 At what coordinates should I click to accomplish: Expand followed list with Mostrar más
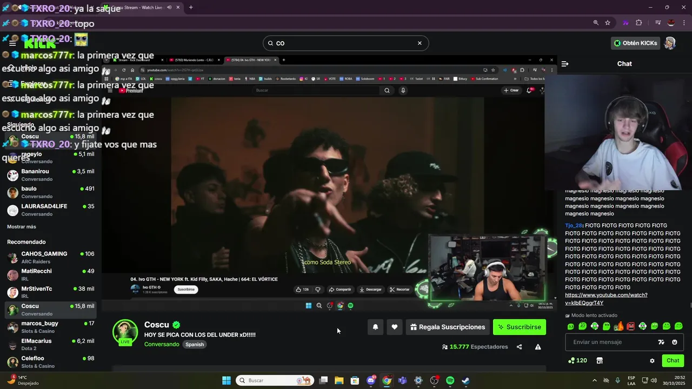pos(22,227)
